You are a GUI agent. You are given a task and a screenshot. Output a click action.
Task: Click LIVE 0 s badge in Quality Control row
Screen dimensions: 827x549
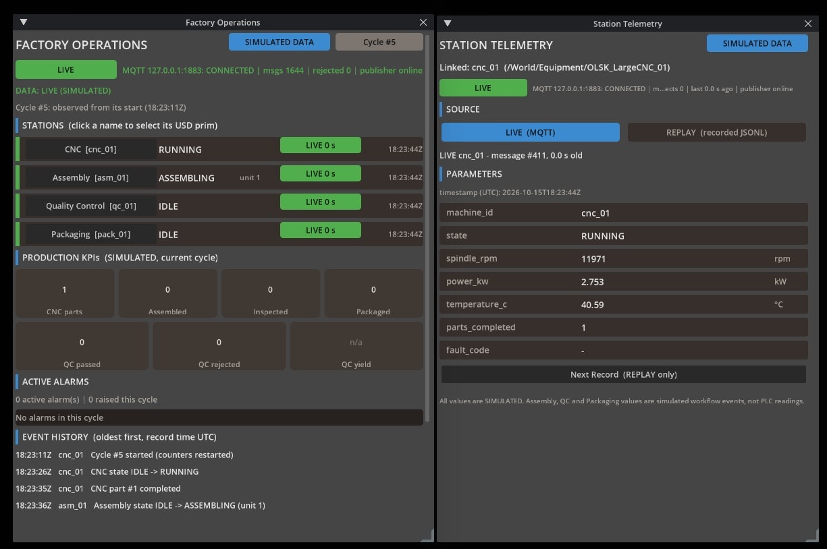click(x=321, y=202)
